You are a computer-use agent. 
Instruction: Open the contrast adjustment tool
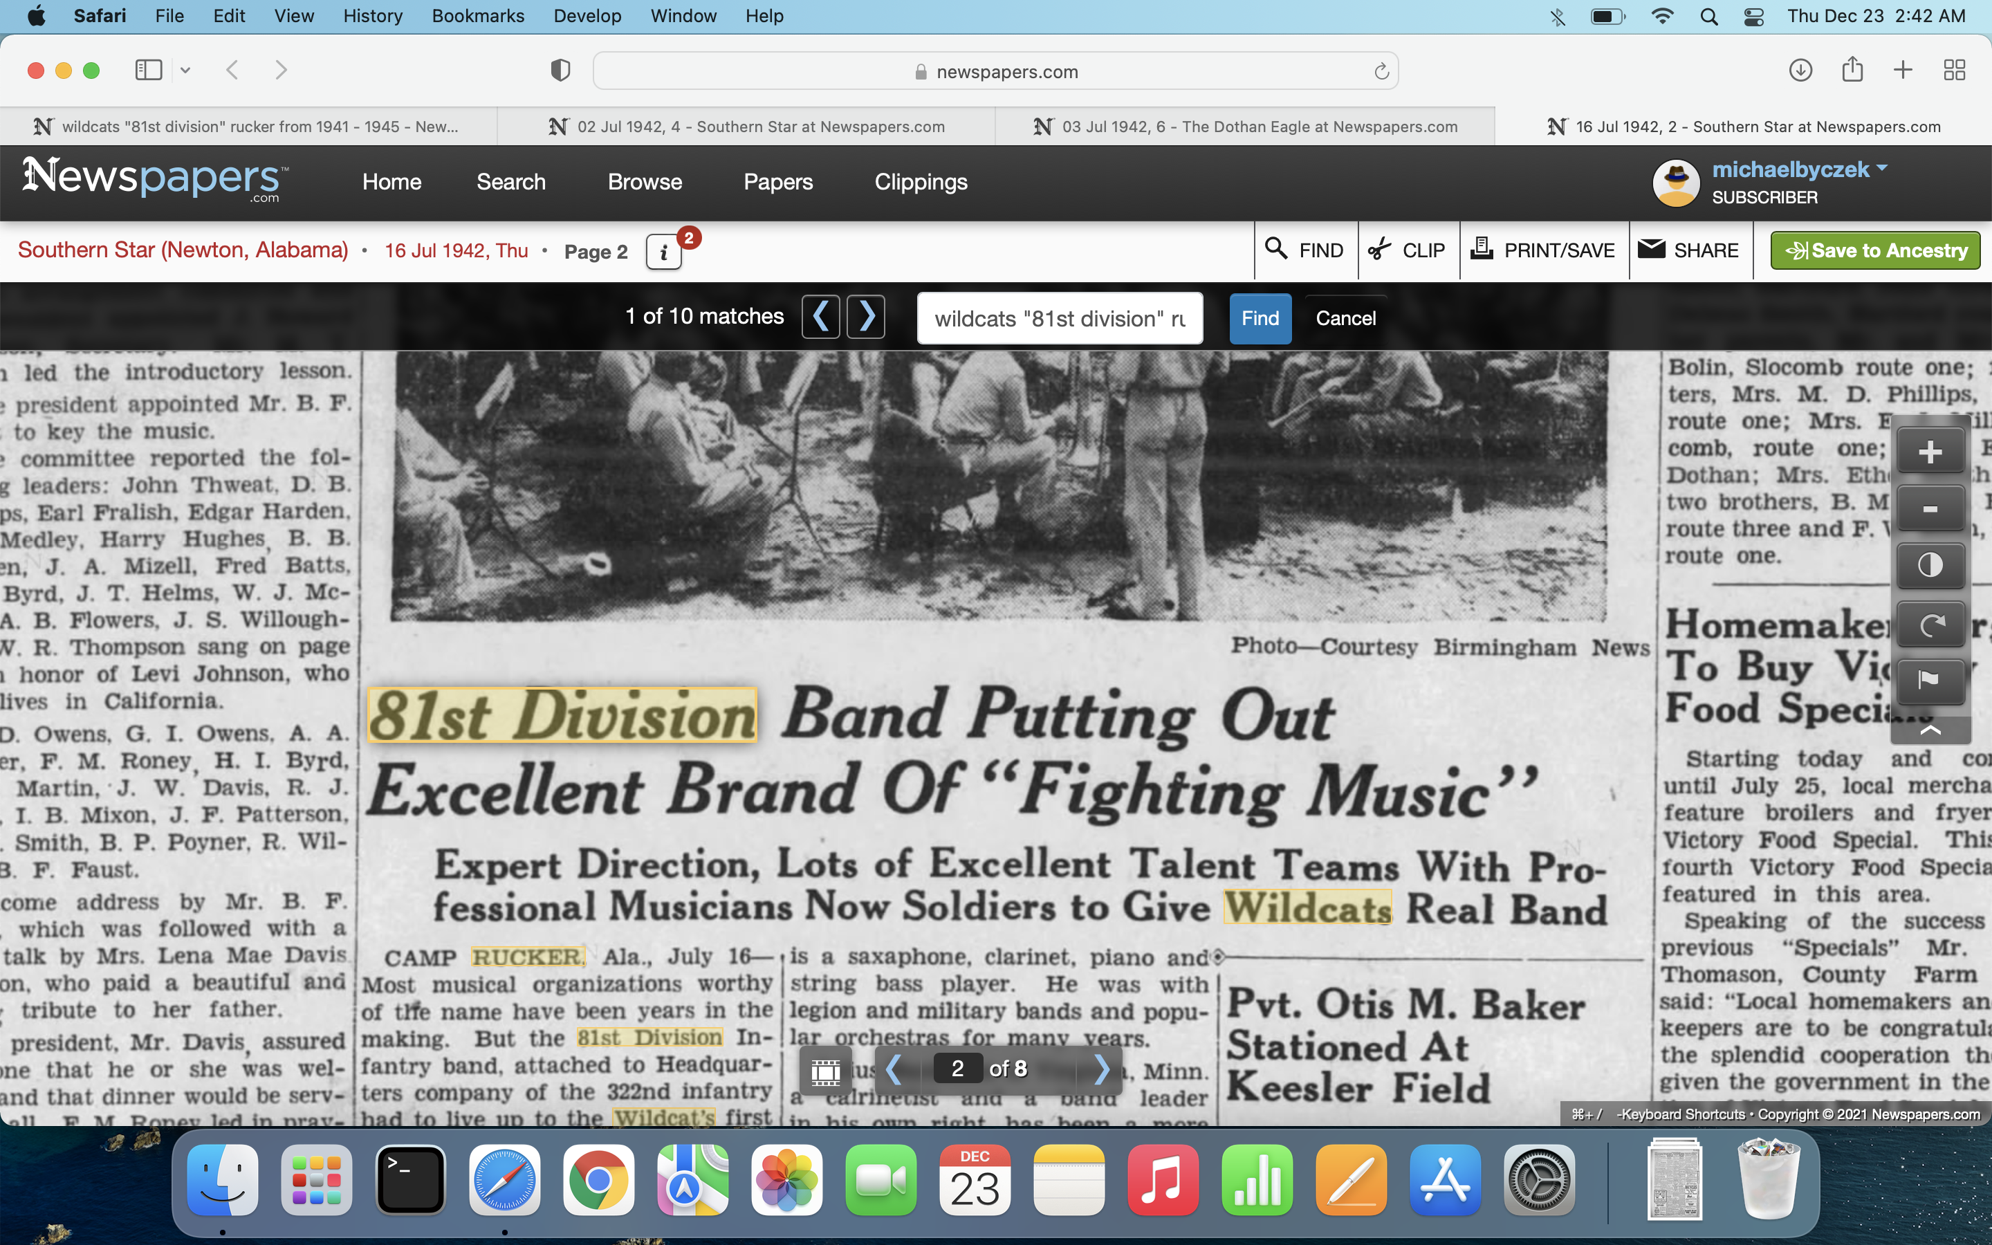point(1930,566)
